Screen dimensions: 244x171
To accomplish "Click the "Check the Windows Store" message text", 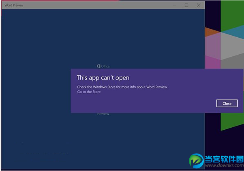I will coord(122,87).
